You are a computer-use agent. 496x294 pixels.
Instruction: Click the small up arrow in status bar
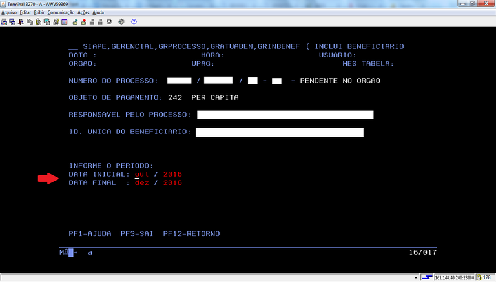coord(416,278)
